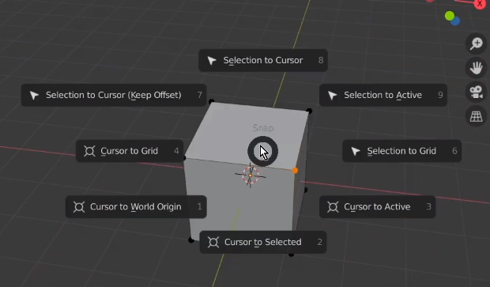The width and height of the screenshot is (490, 287).
Task: Click the hand pan view icon
Action: [x=476, y=68]
